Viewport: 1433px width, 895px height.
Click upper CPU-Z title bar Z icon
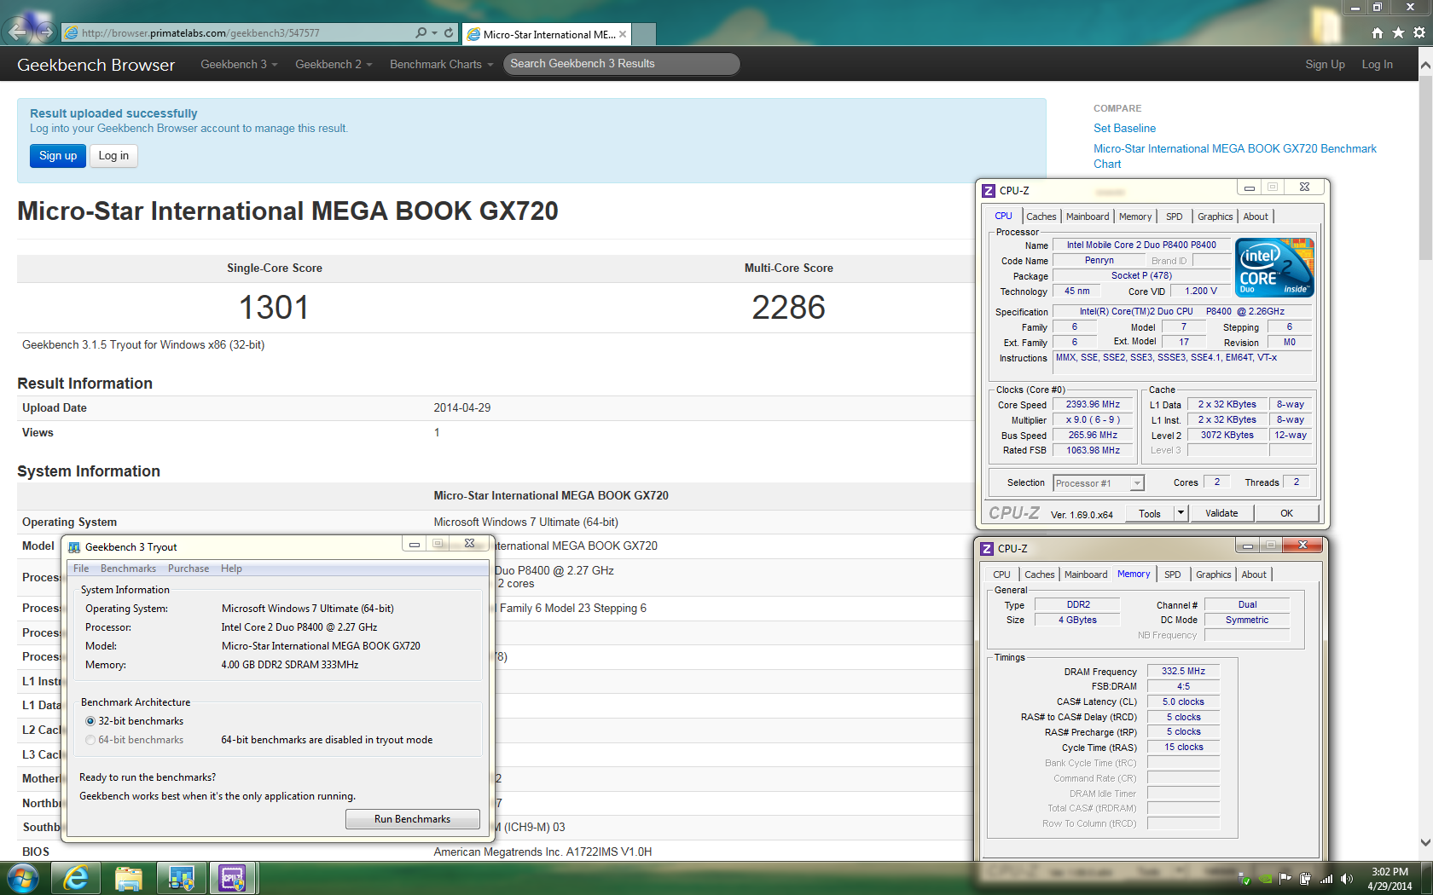pyautogui.click(x=989, y=191)
